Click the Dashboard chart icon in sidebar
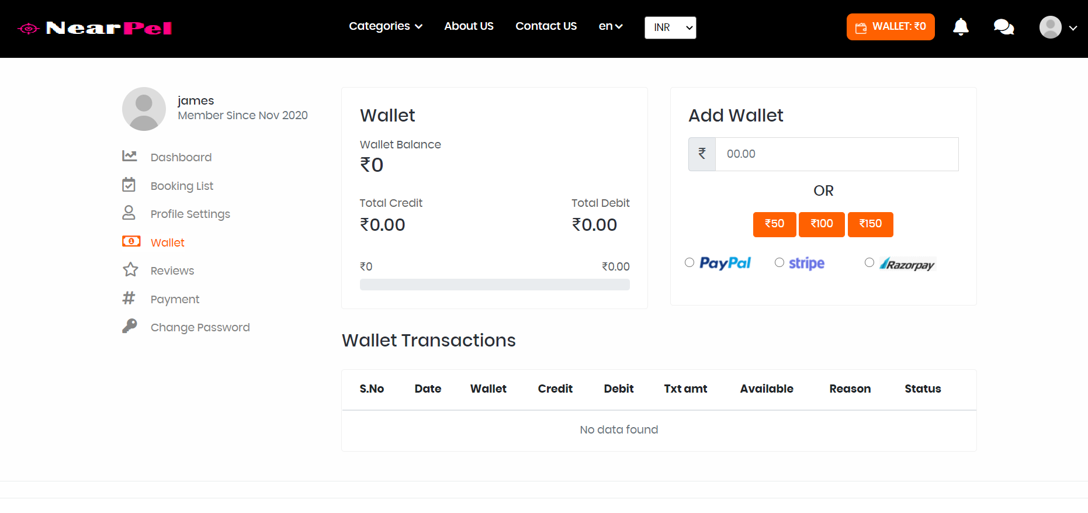This screenshot has height=513, width=1088. tap(129, 156)
